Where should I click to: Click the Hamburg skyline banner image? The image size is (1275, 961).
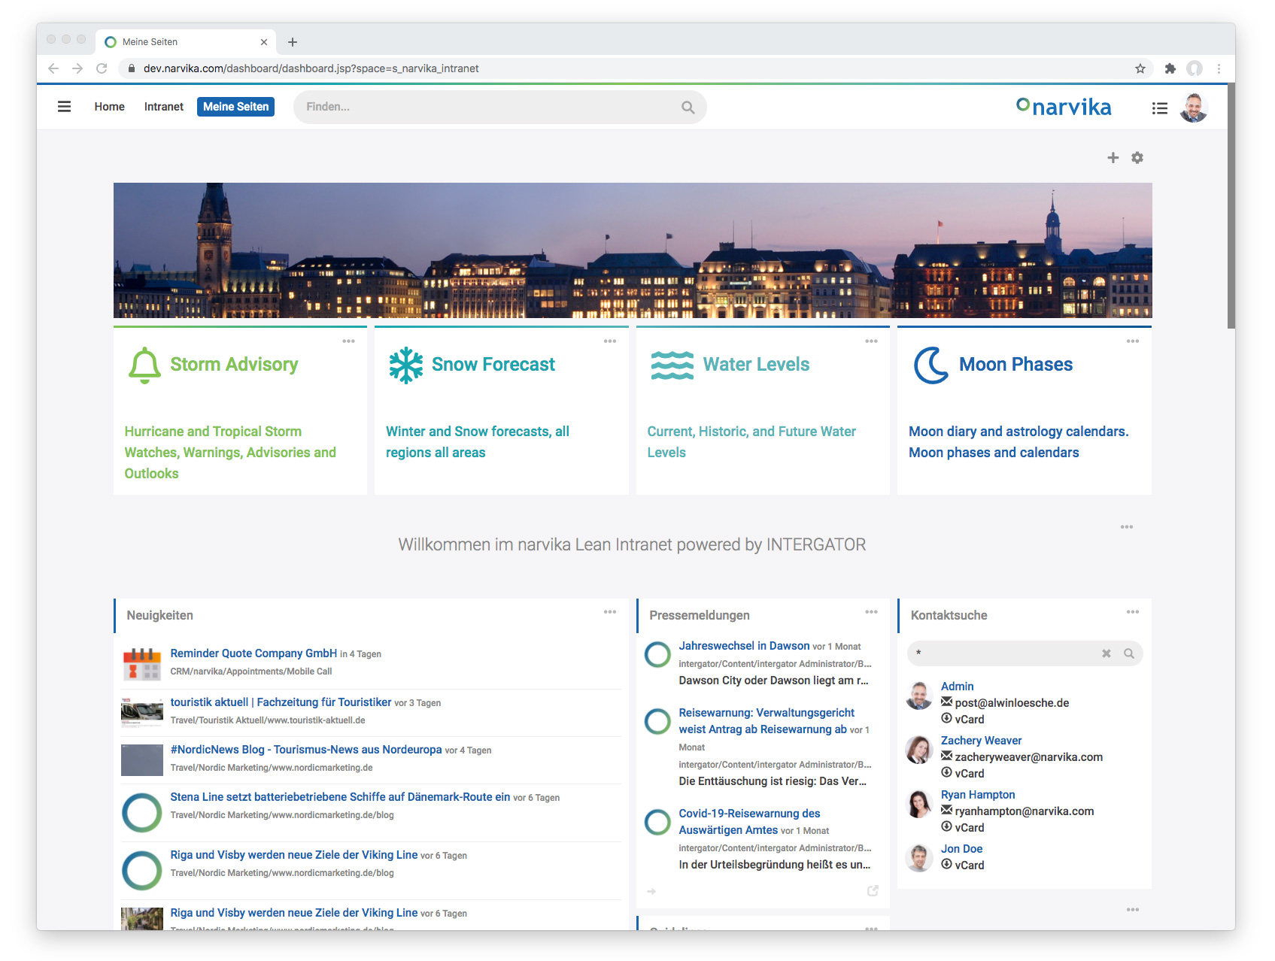(x=632, y=250)
